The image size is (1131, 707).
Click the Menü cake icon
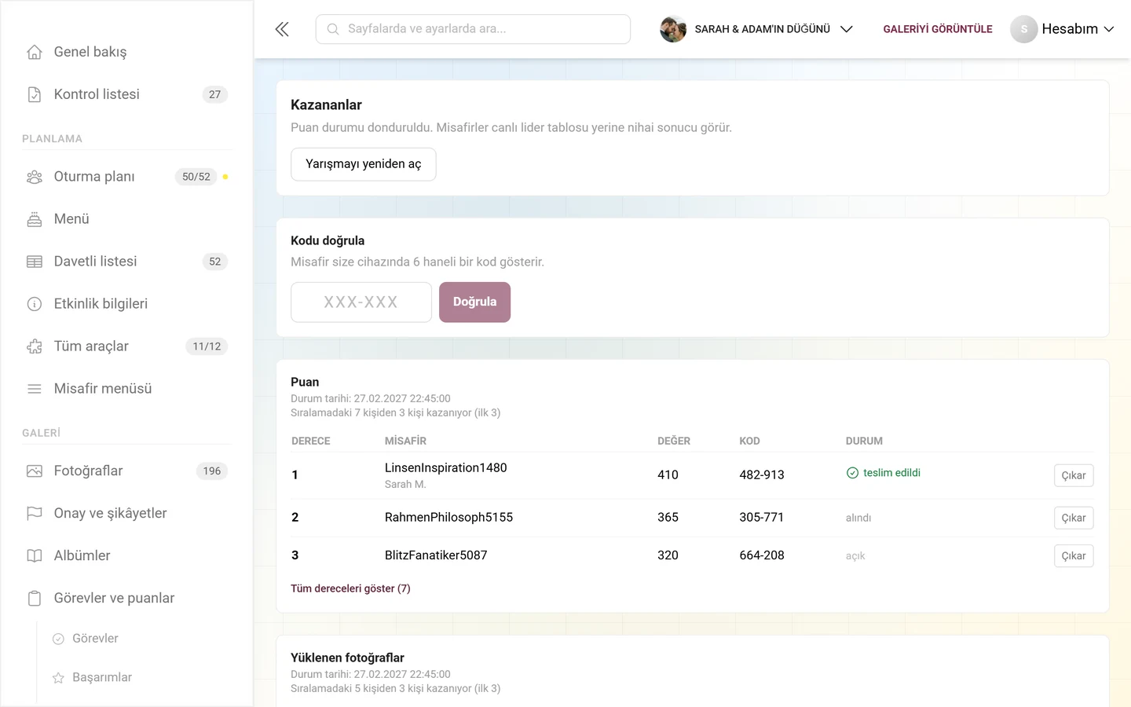(x=35, y=219)
